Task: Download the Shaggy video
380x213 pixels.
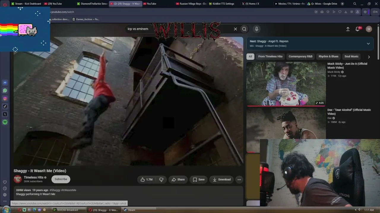Action: pos(222,180)
